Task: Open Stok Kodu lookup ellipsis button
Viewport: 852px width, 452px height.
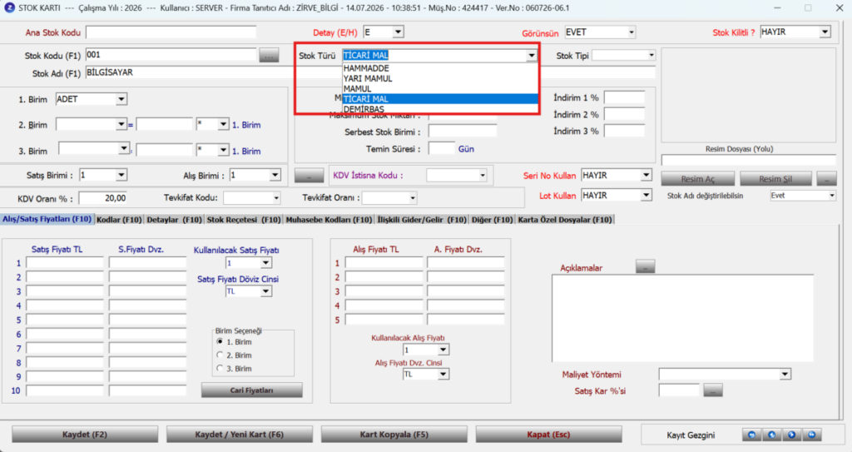Action: pos(269,55)
